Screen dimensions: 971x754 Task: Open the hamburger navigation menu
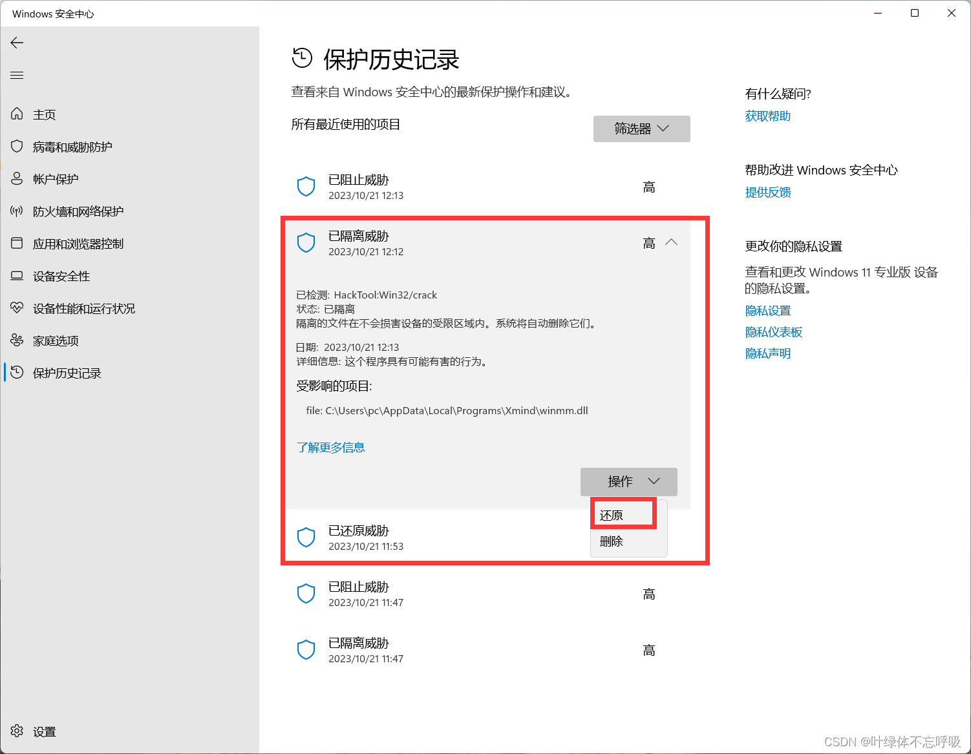tap(17, 76)
